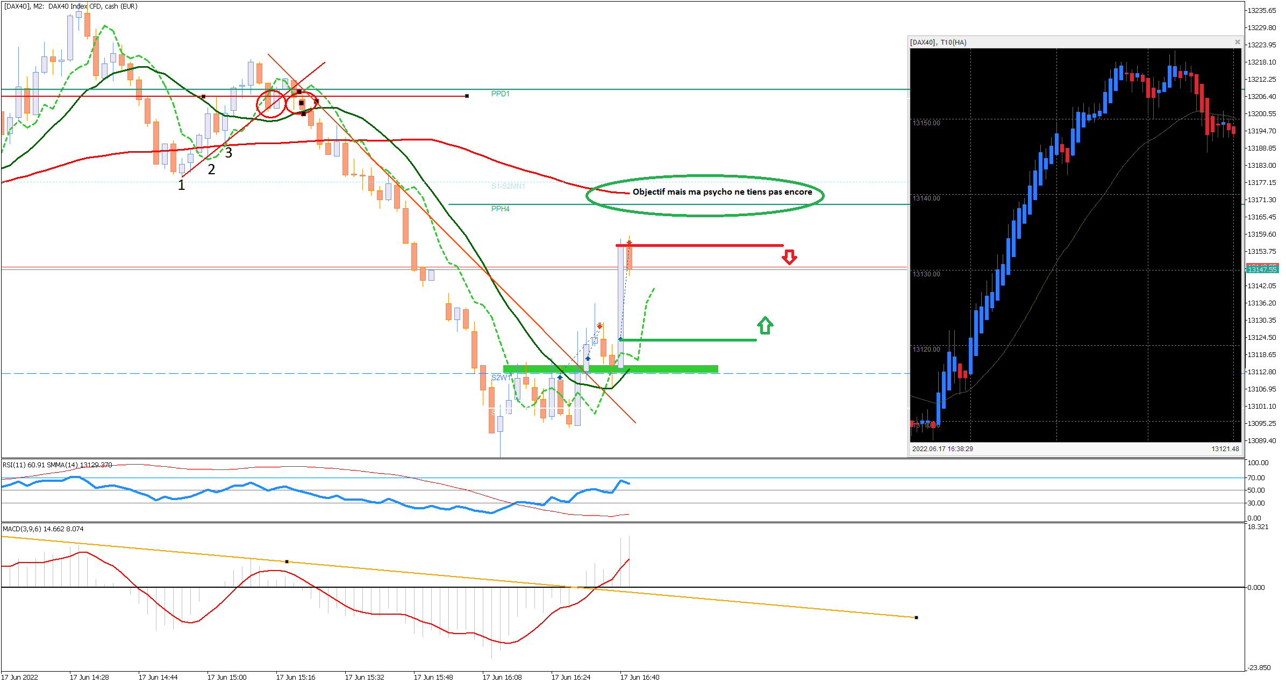Screen dimensions: 1286x684
Task: Click the DAX40 T10(HA) mini chart title
Action: point(938,42)
